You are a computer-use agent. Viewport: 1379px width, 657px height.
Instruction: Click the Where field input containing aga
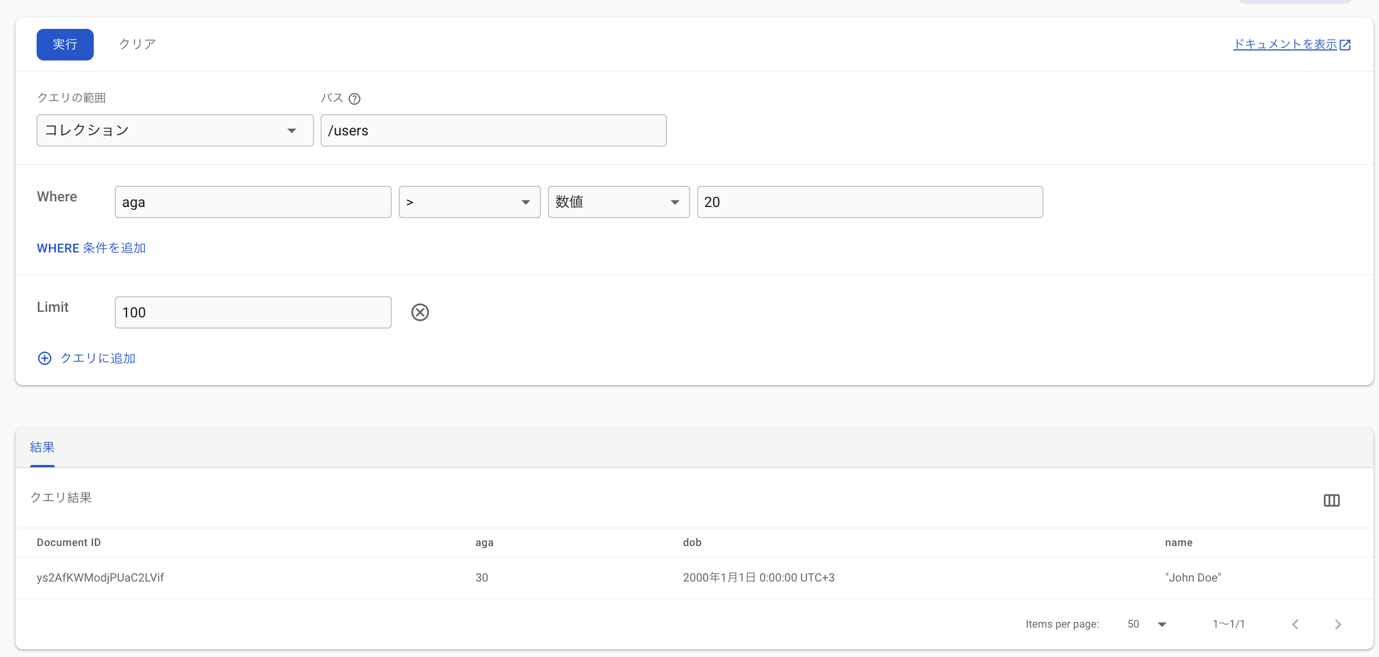pyautogui.click(x=252, y=202)
